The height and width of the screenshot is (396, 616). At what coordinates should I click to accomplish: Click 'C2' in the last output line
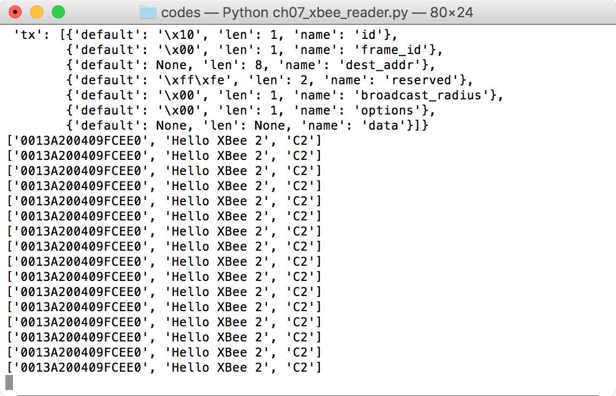tap(300, 368)
